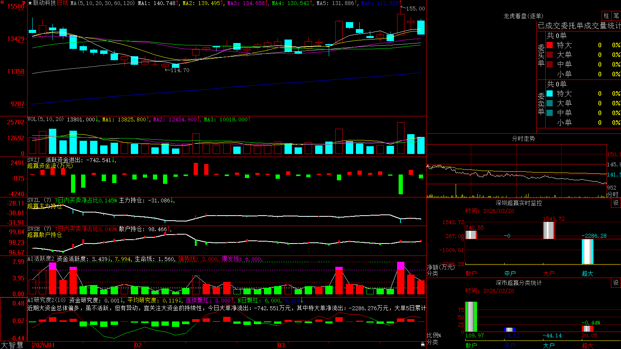The width and height of the screenshot is (621, 349).
Task: Click the cyan 特大 sell-order color swatch
Action: point(550,93)
